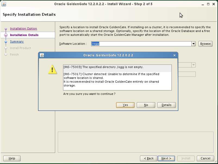This screenshot has width=218, height=164.
Task: Close the Oracle GoldenGate warning dialog
Action: [175, 55]
